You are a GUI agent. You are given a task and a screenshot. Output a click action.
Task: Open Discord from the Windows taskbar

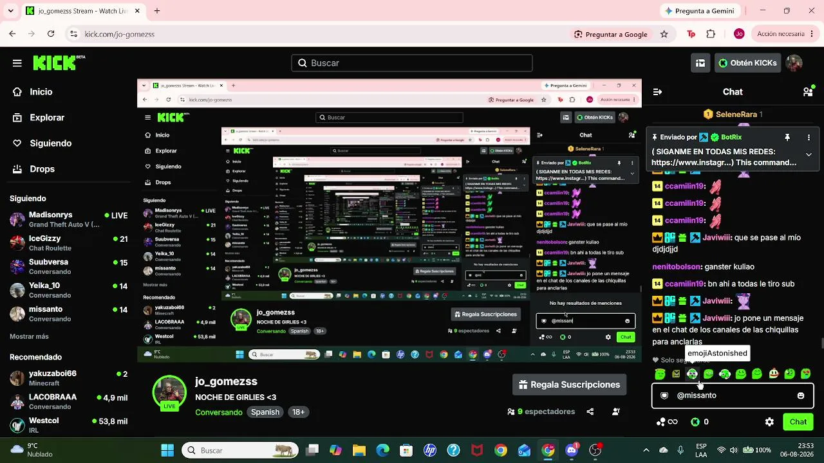(572, 450)
